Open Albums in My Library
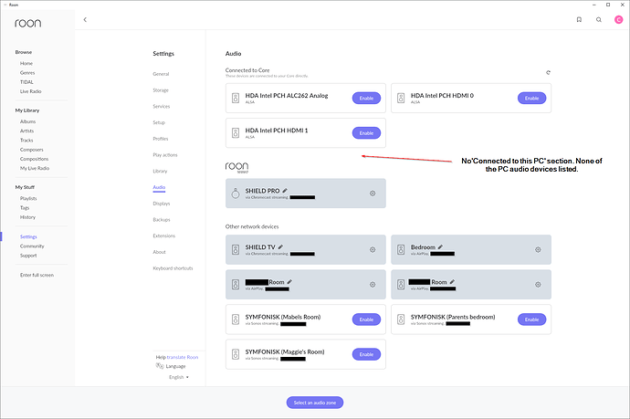 27,121
